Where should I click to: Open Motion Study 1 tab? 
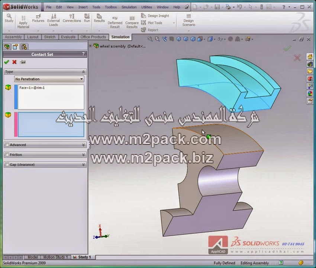[56, 257]
